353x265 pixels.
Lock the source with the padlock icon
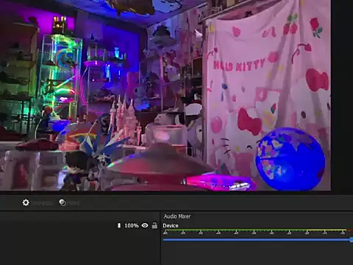click(x=154, y=225)
